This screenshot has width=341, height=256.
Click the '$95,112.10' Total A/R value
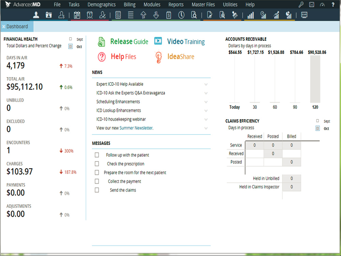pos(25,87)
